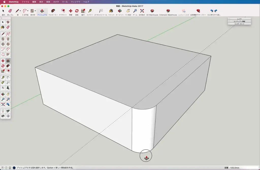Click the dark blue help icon in status bar
Screen dimensions: 260x170
[x=14, y=168]
